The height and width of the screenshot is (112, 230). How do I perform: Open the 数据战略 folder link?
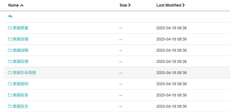tap(21, 50)
